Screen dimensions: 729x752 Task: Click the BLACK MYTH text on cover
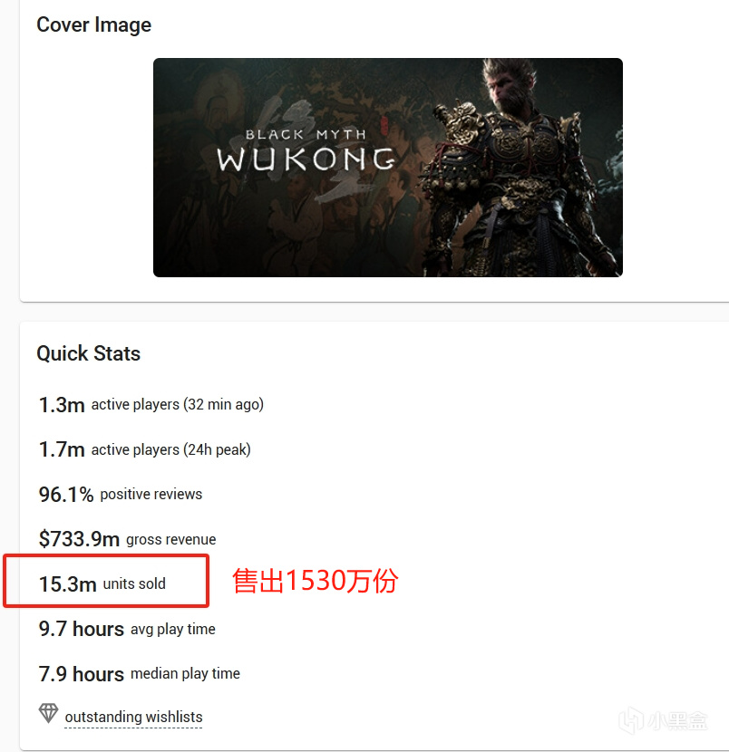pyautogui.click(x=306, y=134)
